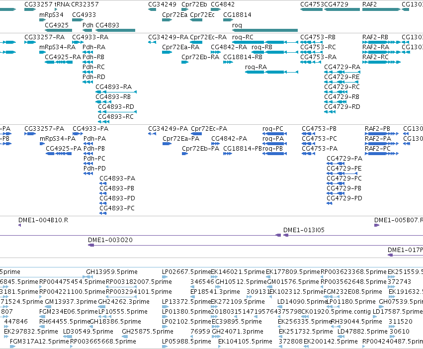Select the CG4933 gene label
The height and width of the screenshot is (349, 423).
(x=84, y=14)
